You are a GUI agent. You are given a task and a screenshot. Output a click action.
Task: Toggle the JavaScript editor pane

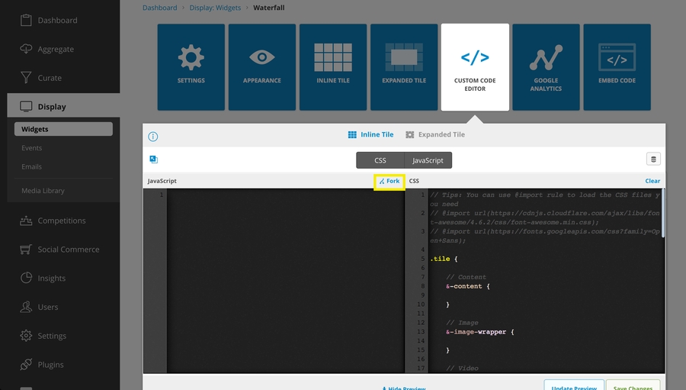[428, 160]
